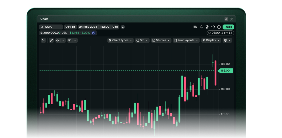Image resolution: width=282 pixels, height=138 pixels.
Task: Change expiry date 24 May 2024
Action: coord(88,27)
